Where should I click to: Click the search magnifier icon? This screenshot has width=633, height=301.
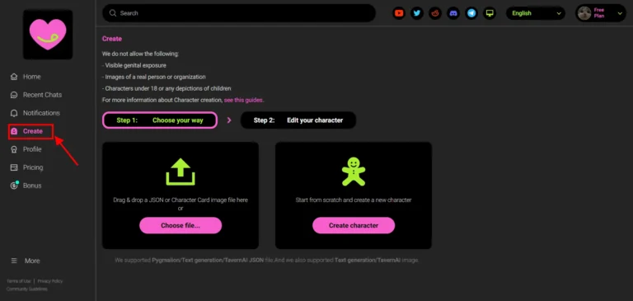point(113,13)
